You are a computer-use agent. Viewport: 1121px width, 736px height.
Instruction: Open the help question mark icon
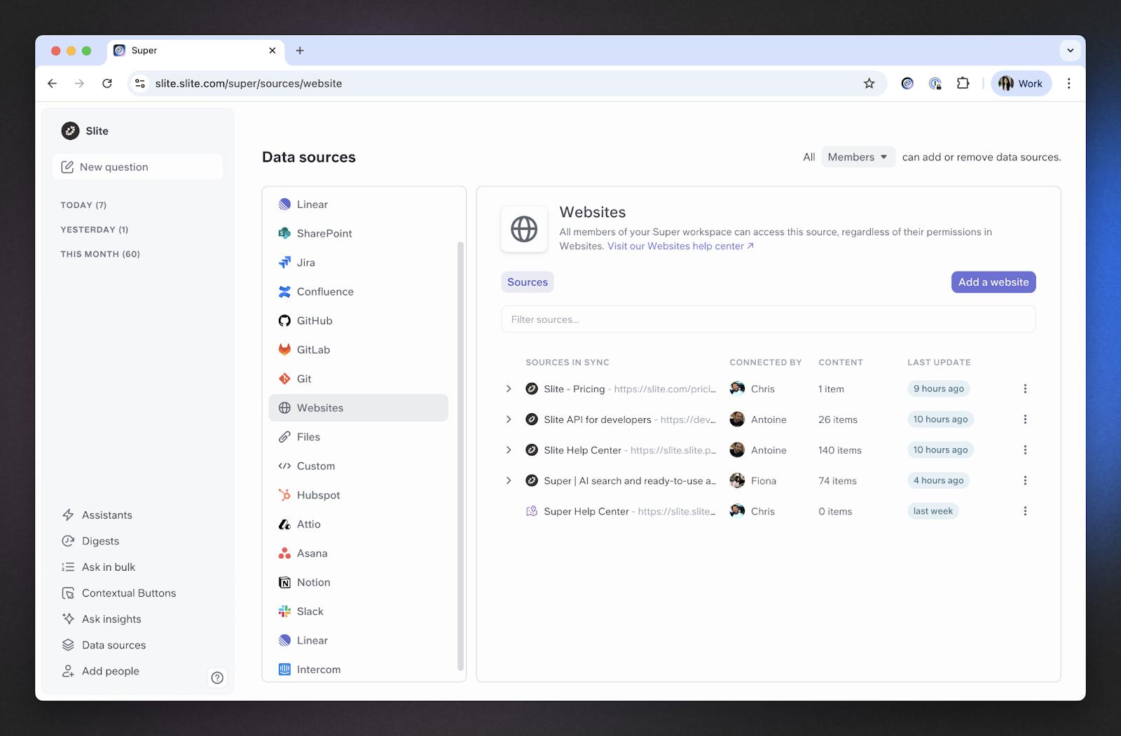click(217, 677)
